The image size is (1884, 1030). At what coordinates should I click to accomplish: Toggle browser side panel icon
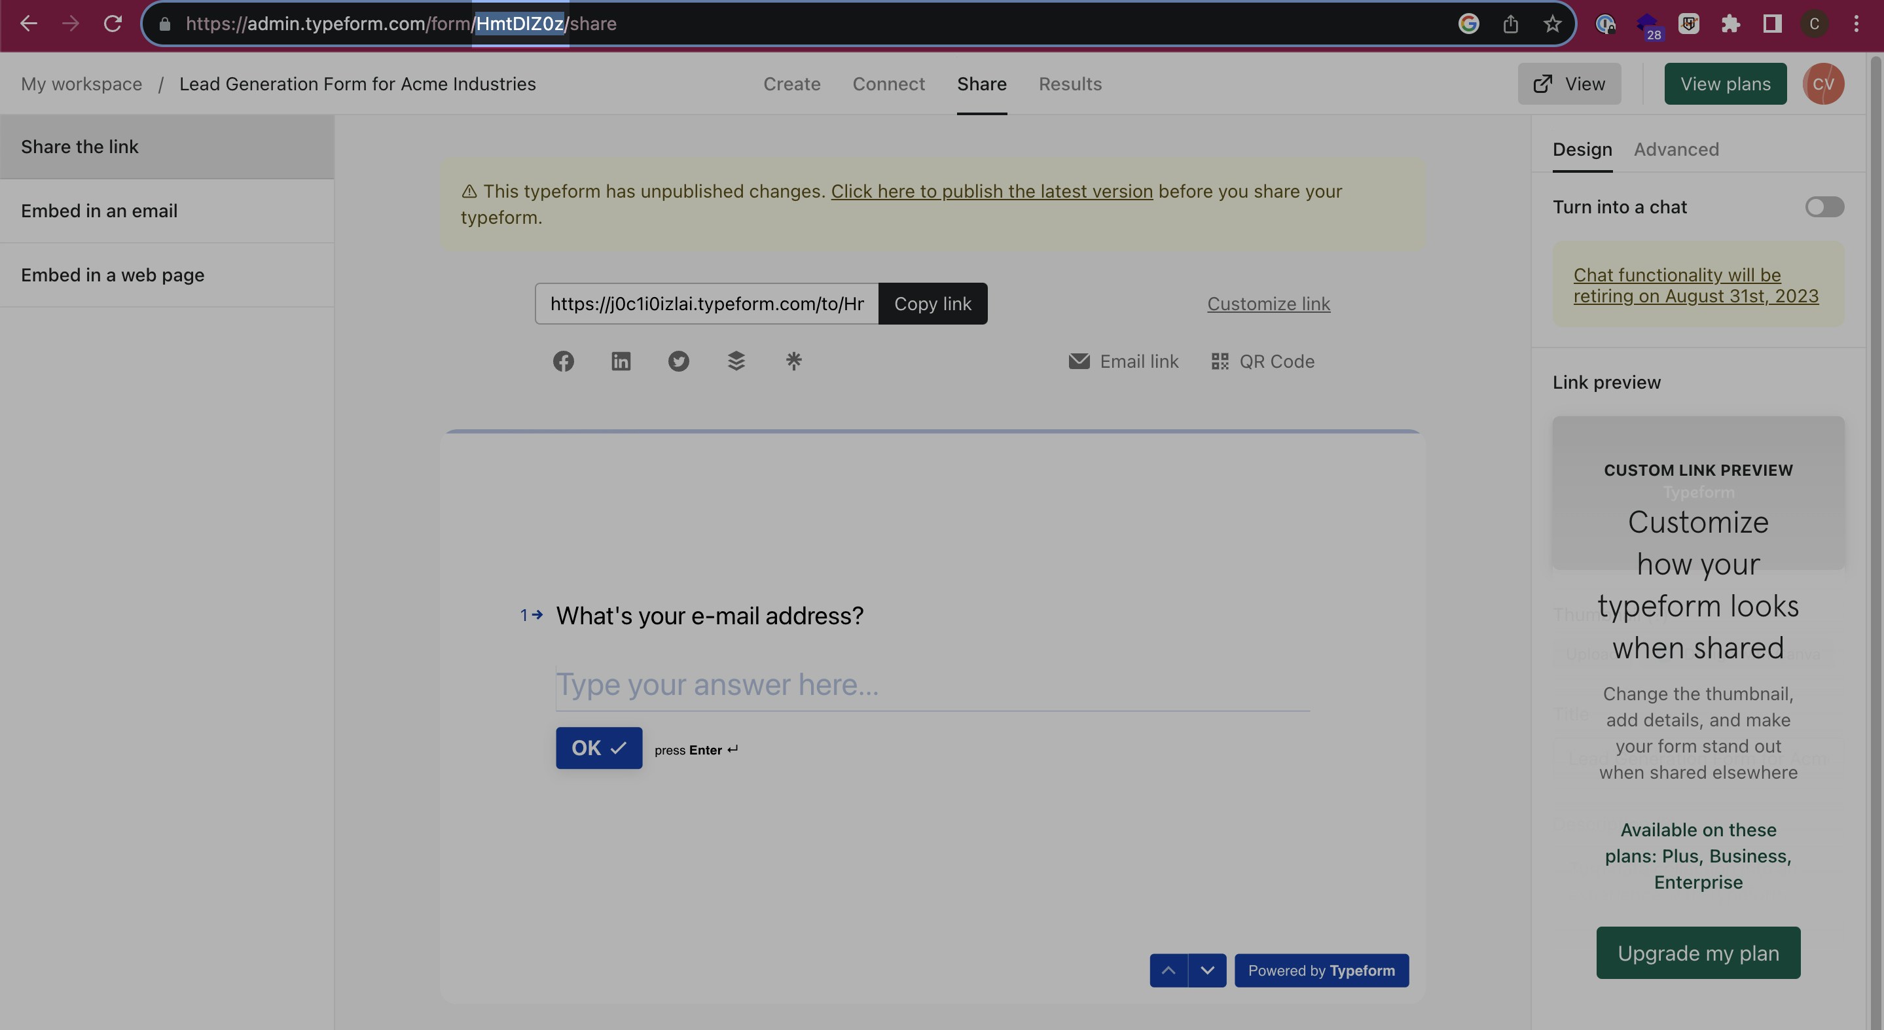coord(1772,24)
